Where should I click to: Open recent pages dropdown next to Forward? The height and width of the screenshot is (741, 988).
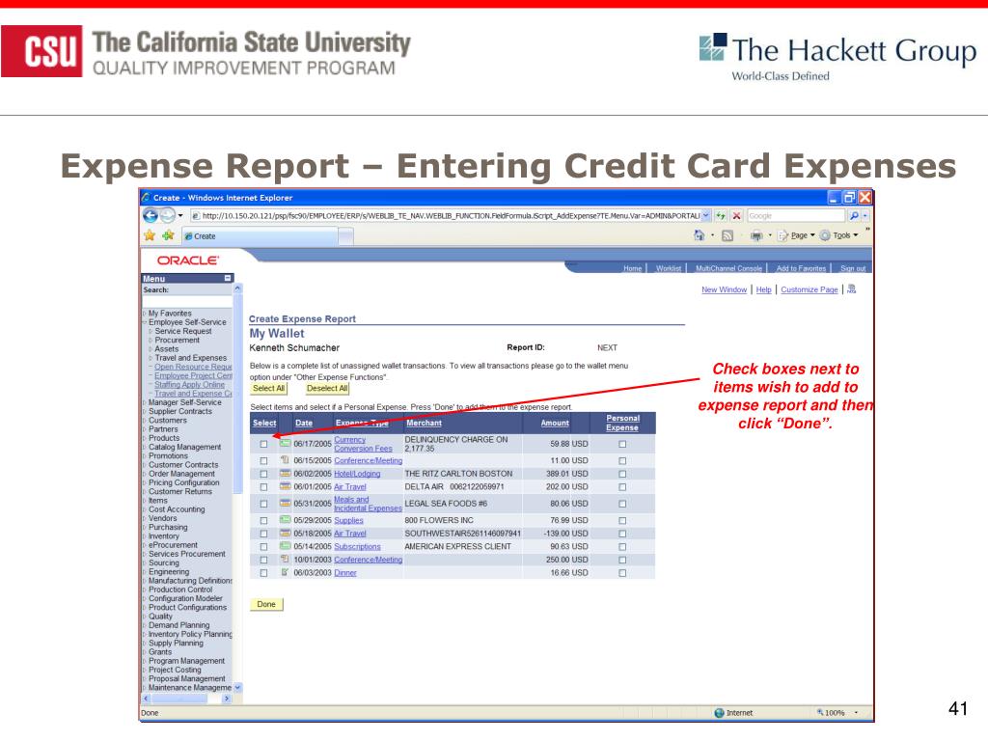point(180,215)
